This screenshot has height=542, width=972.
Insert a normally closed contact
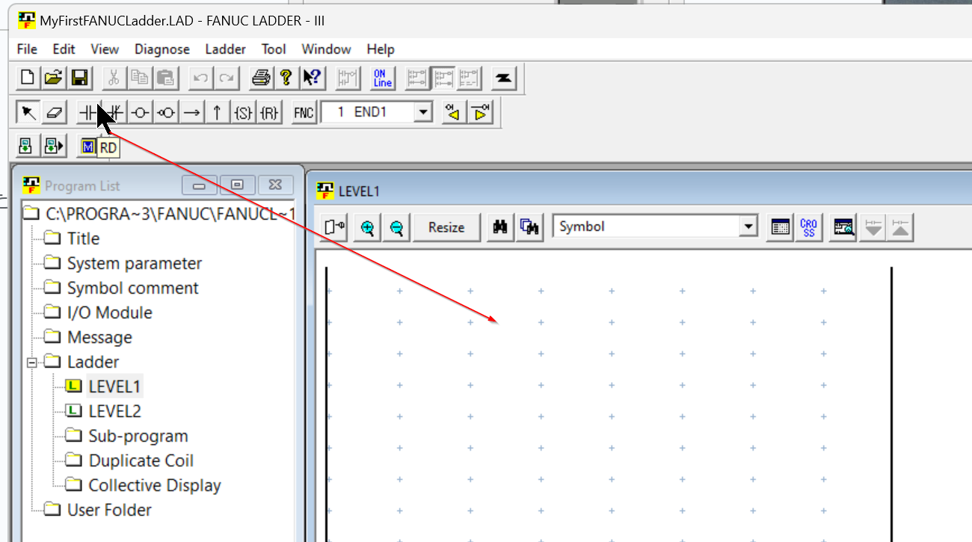114,112
